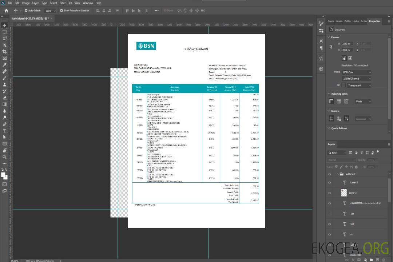The image size is (393, 262).
Task: Select the Frame tool
Action: pyautogui.click(x=4, y=58)
